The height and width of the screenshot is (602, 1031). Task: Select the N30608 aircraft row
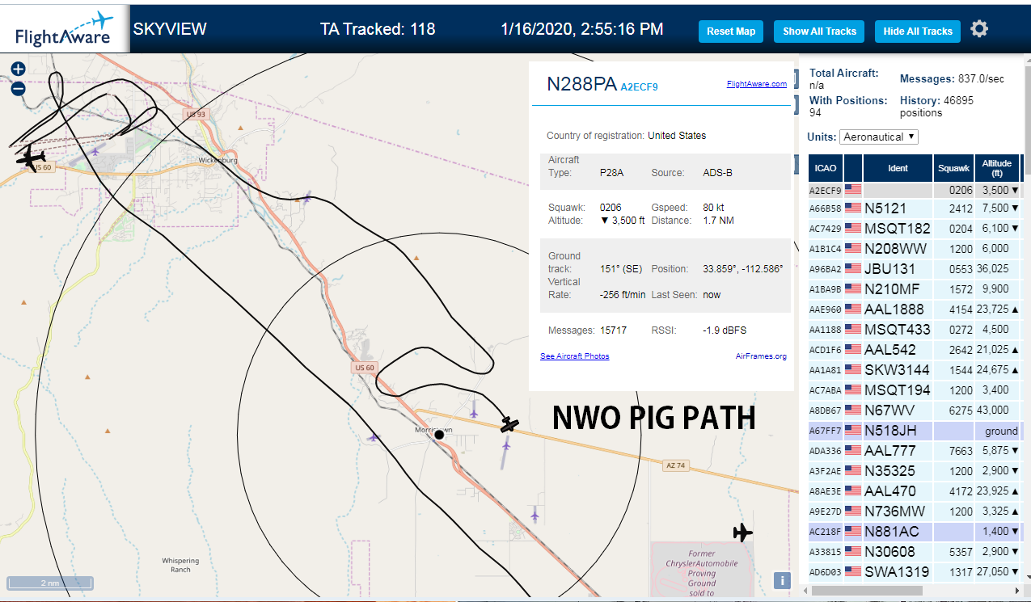[914, 552]
